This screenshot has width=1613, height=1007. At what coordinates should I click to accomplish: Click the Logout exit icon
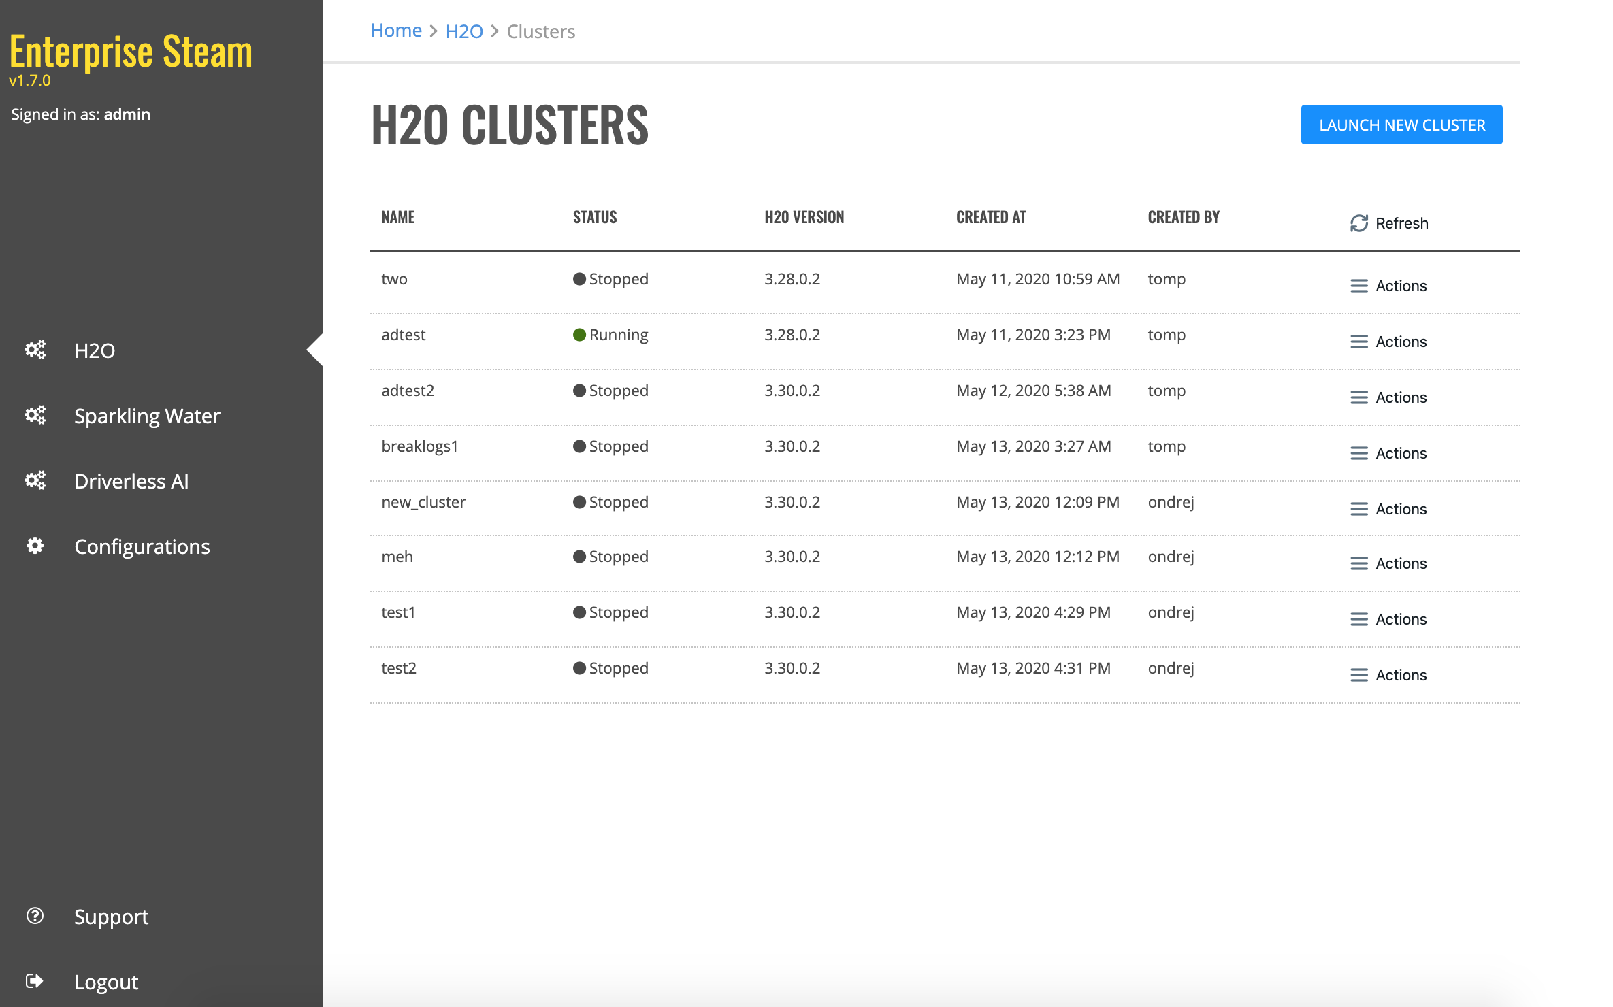[x=34, y=981]
